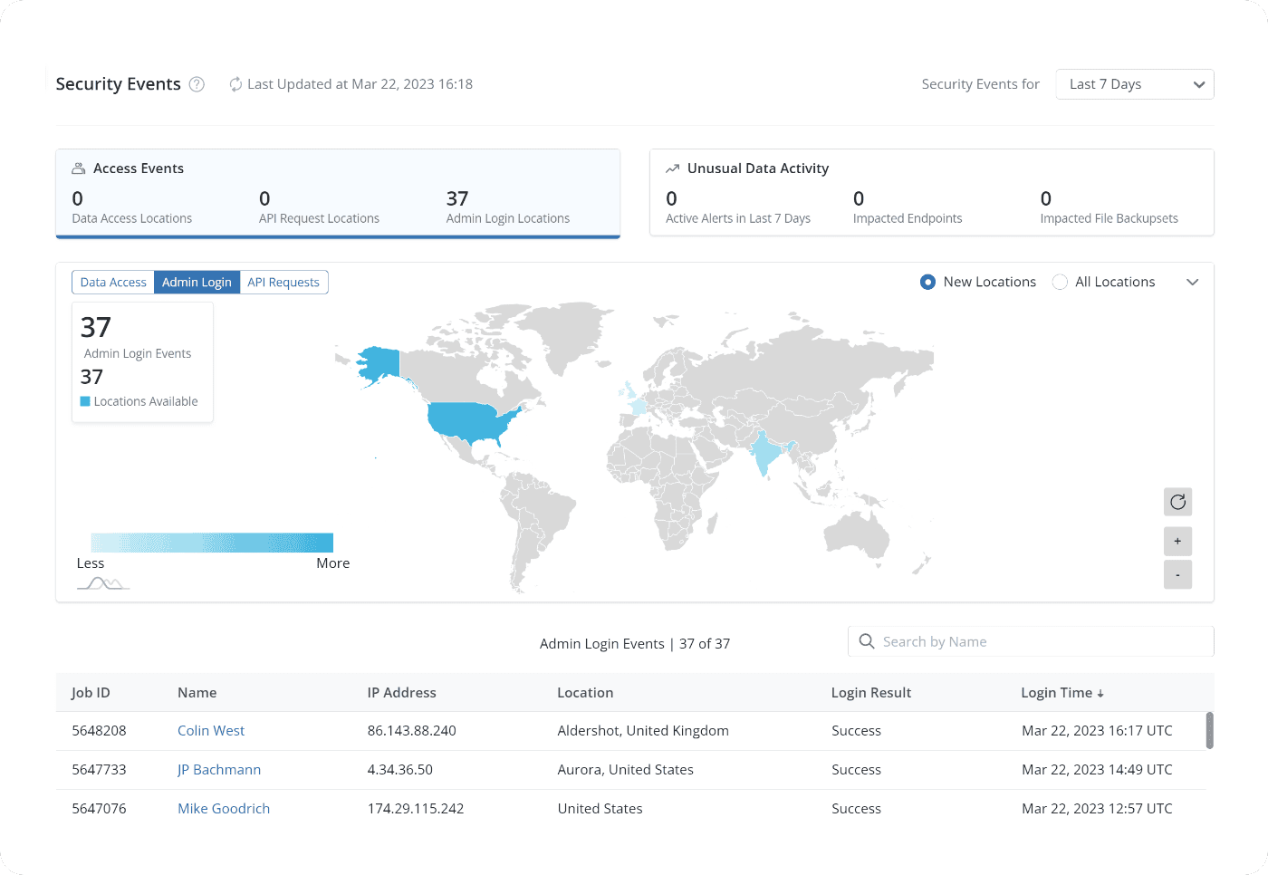1268x875 pixels.
Task: Click the search magnifier icon
Action: pyautogui.click(x=867, y=641)
